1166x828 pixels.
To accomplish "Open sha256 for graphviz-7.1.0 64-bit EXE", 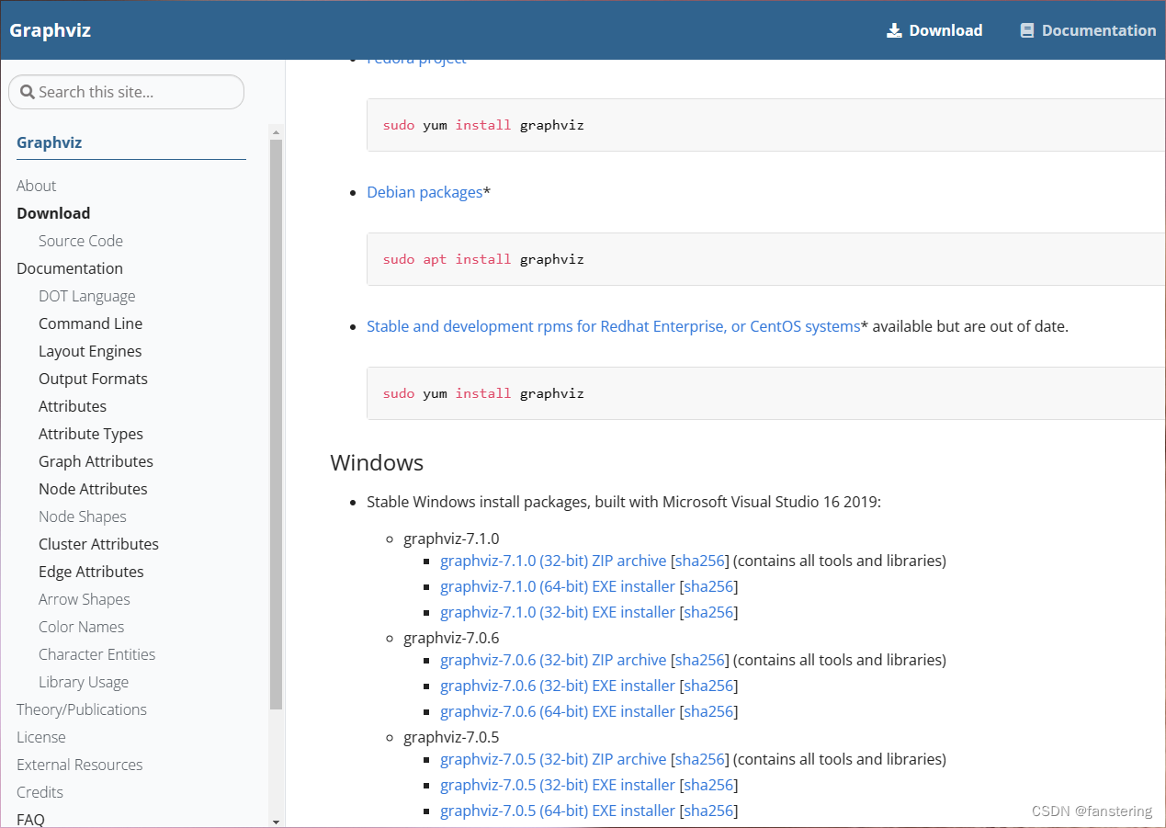I will [x=709, y=586].
